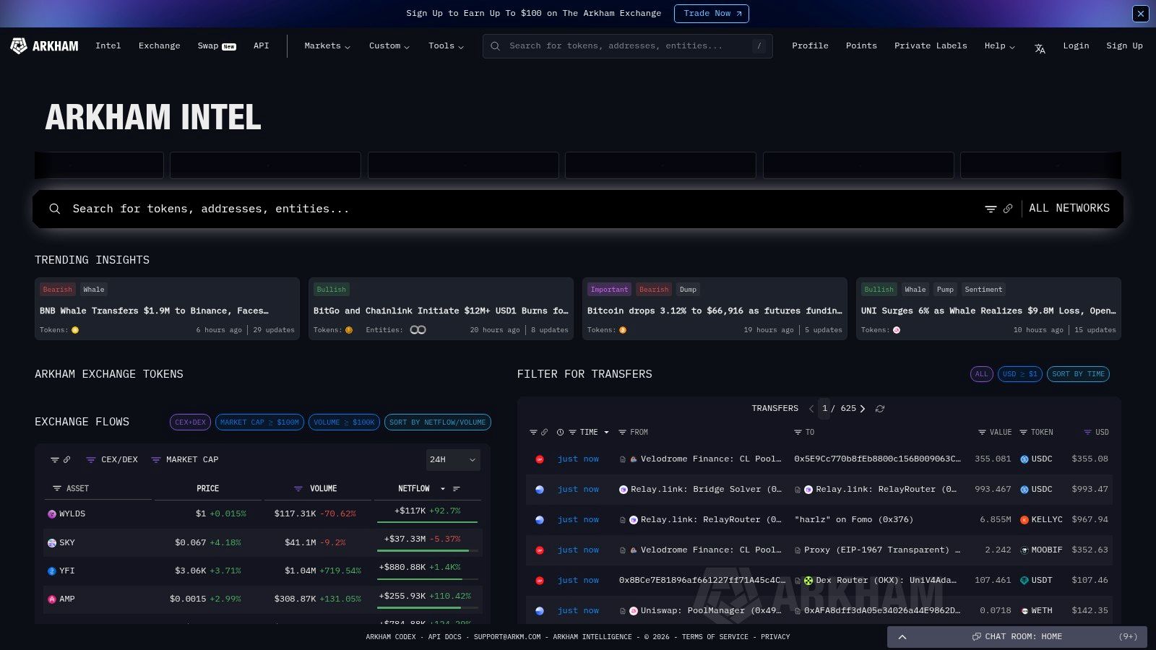This screenshot has height=650, width=1156.
Task: Click the Dex Router OKX entity icon
Action: tap(808, 581)
